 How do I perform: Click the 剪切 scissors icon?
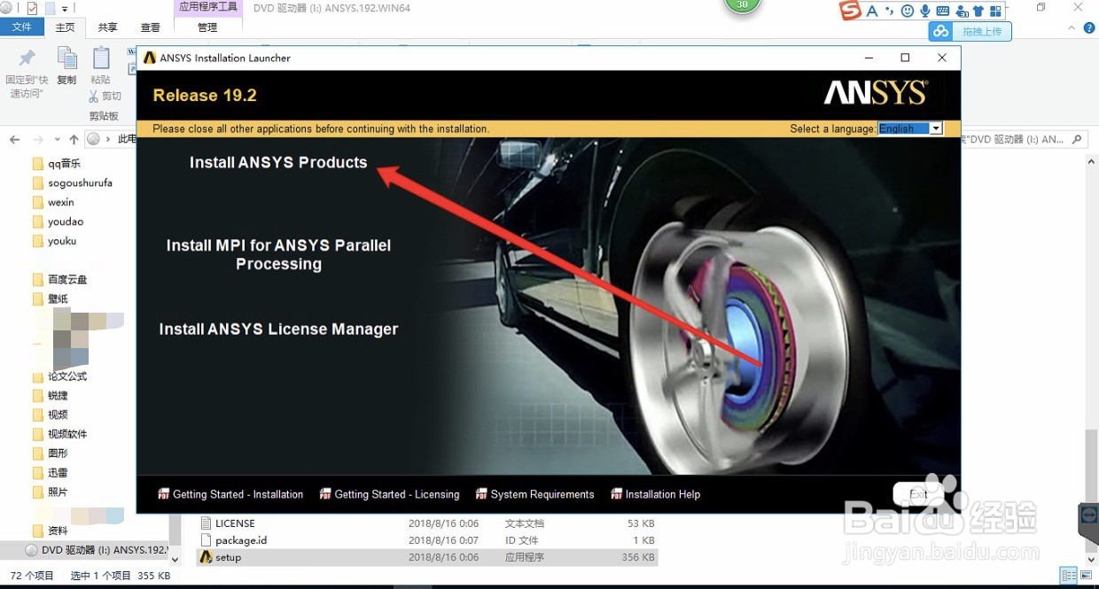(x=94, y=96)
